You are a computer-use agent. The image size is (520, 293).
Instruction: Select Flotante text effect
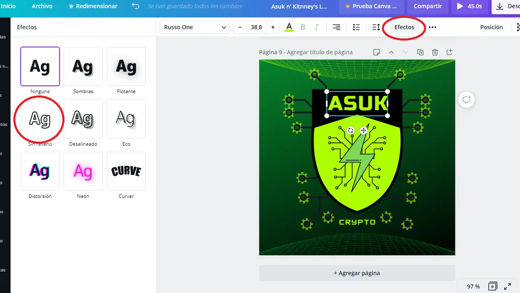[x=126, y=66]
